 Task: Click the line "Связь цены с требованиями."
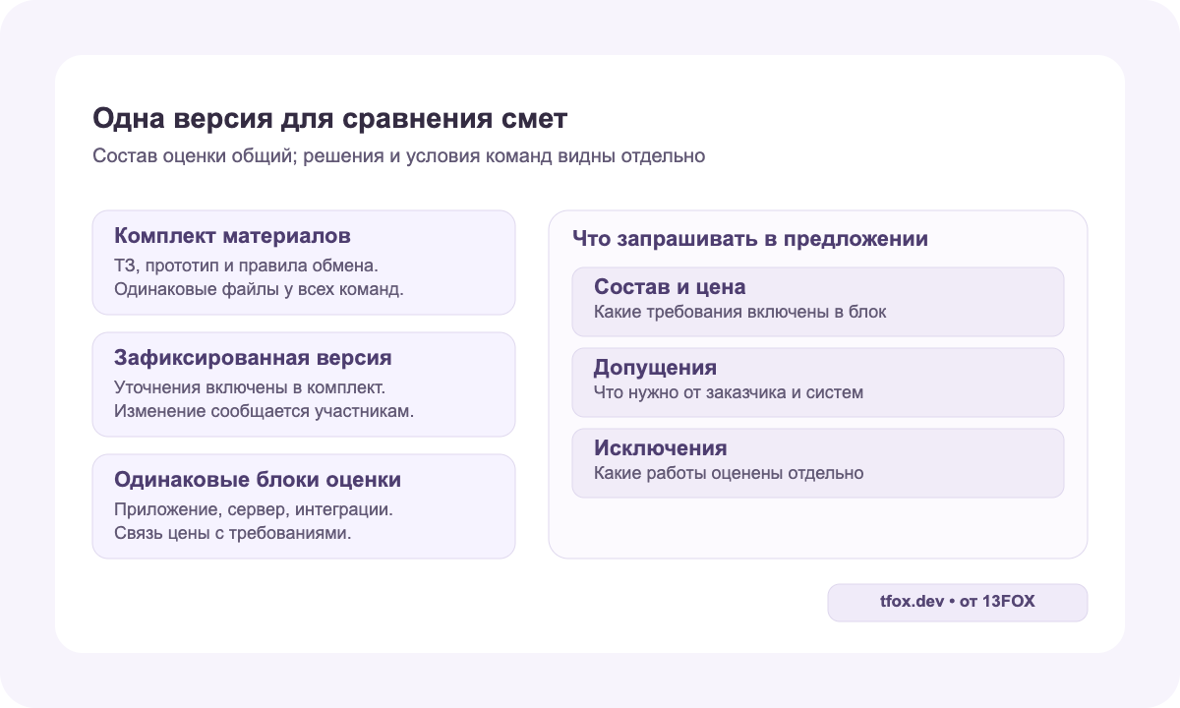pos(233,534)
